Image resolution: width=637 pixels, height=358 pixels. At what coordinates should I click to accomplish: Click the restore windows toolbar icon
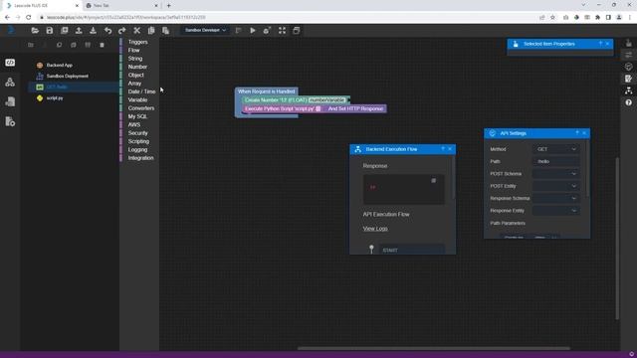[x=297, y=31]
